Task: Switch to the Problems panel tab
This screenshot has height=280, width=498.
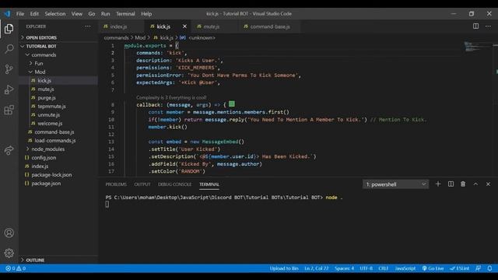Action: pos(116,184)
